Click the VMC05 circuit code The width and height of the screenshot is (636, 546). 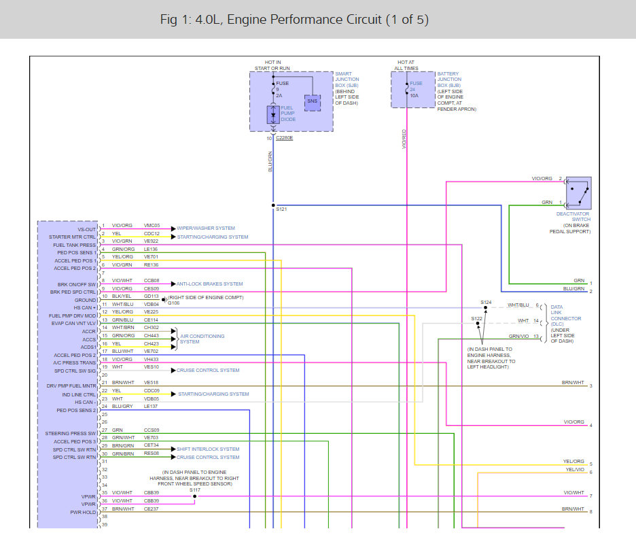tap(152, 226)
